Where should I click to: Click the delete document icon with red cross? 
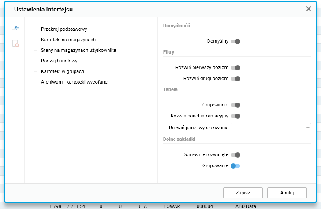point(15,43)
